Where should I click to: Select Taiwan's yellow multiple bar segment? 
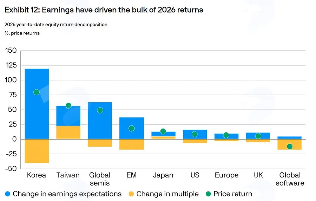point(68,132)
